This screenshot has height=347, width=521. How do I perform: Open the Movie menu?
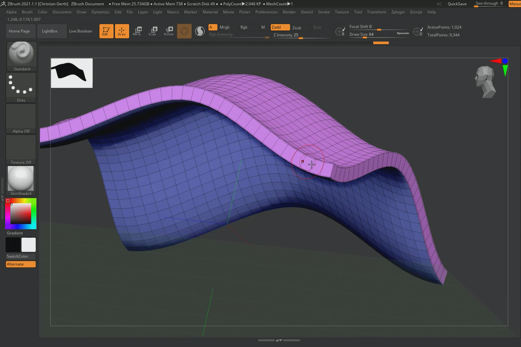pos(228,12)
